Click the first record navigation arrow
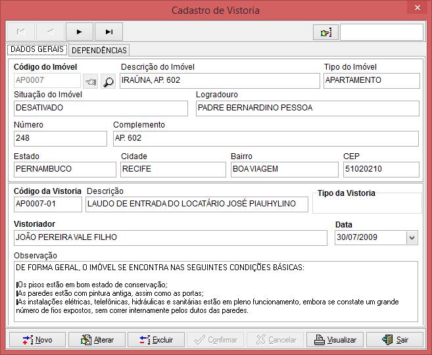 (x=20, y=32)
